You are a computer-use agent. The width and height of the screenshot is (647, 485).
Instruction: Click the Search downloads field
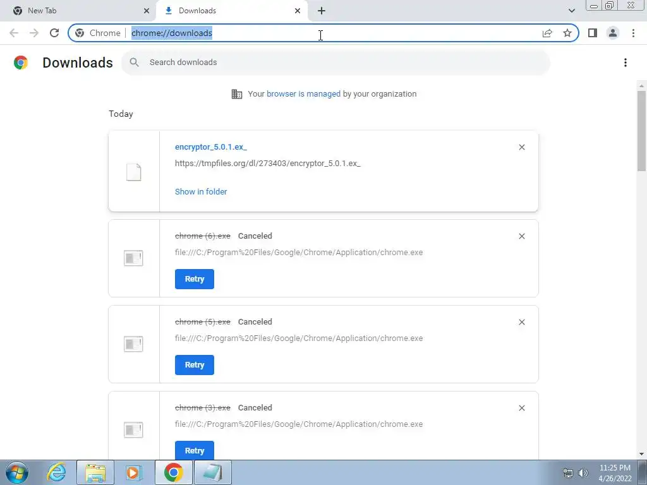(x=336, y=63)
